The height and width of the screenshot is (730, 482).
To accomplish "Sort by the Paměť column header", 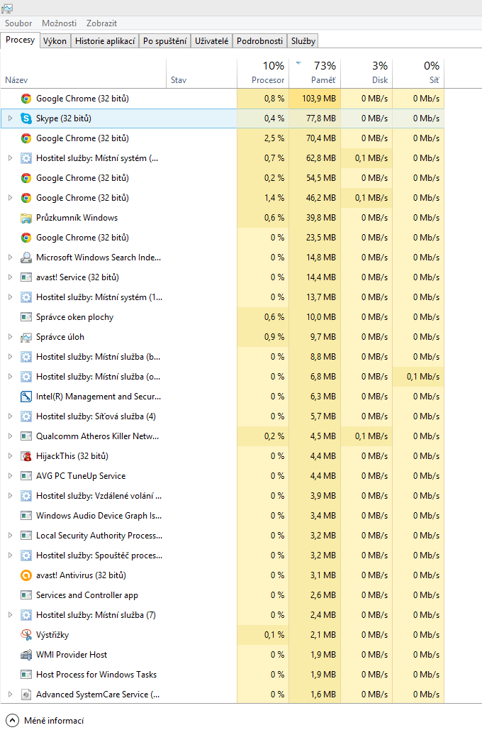I will point(315,74).
